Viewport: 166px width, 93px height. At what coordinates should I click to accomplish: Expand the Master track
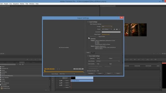65,87
